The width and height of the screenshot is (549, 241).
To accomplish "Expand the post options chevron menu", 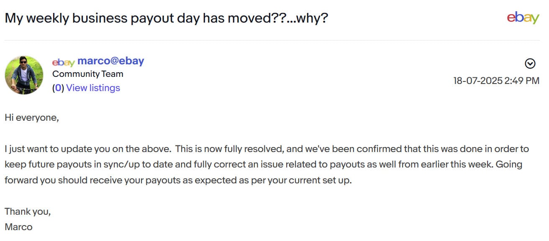I will click(x=530, y=63).
